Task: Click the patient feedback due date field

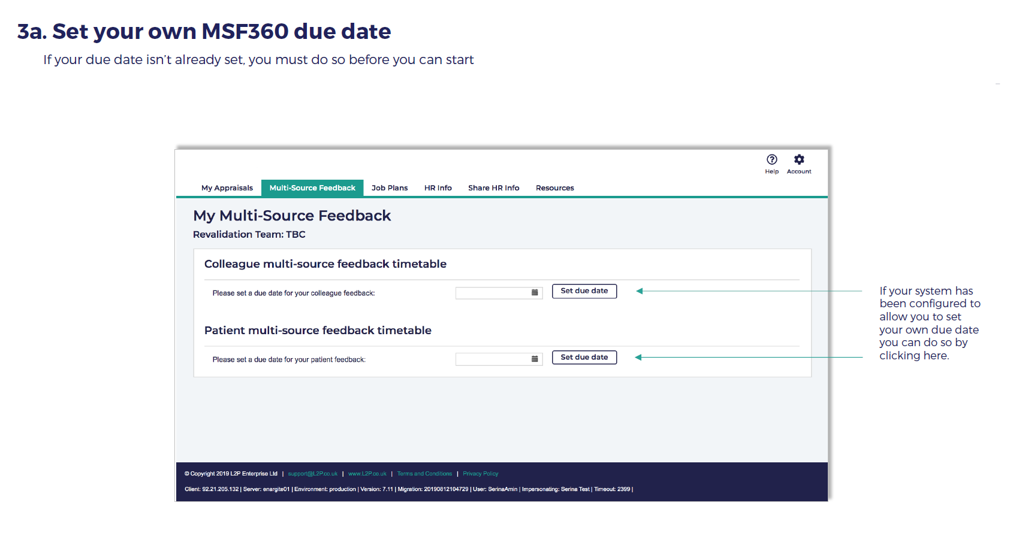Action: point(492,359)
